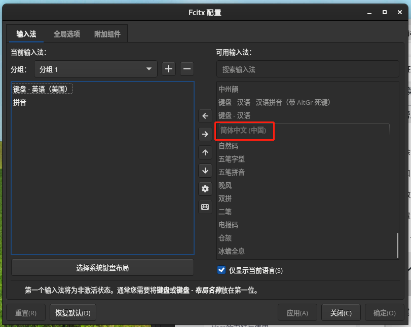The image size is (411, 327).
Task: Close the Fcitx 配置 window
Action: click(400, 12)
